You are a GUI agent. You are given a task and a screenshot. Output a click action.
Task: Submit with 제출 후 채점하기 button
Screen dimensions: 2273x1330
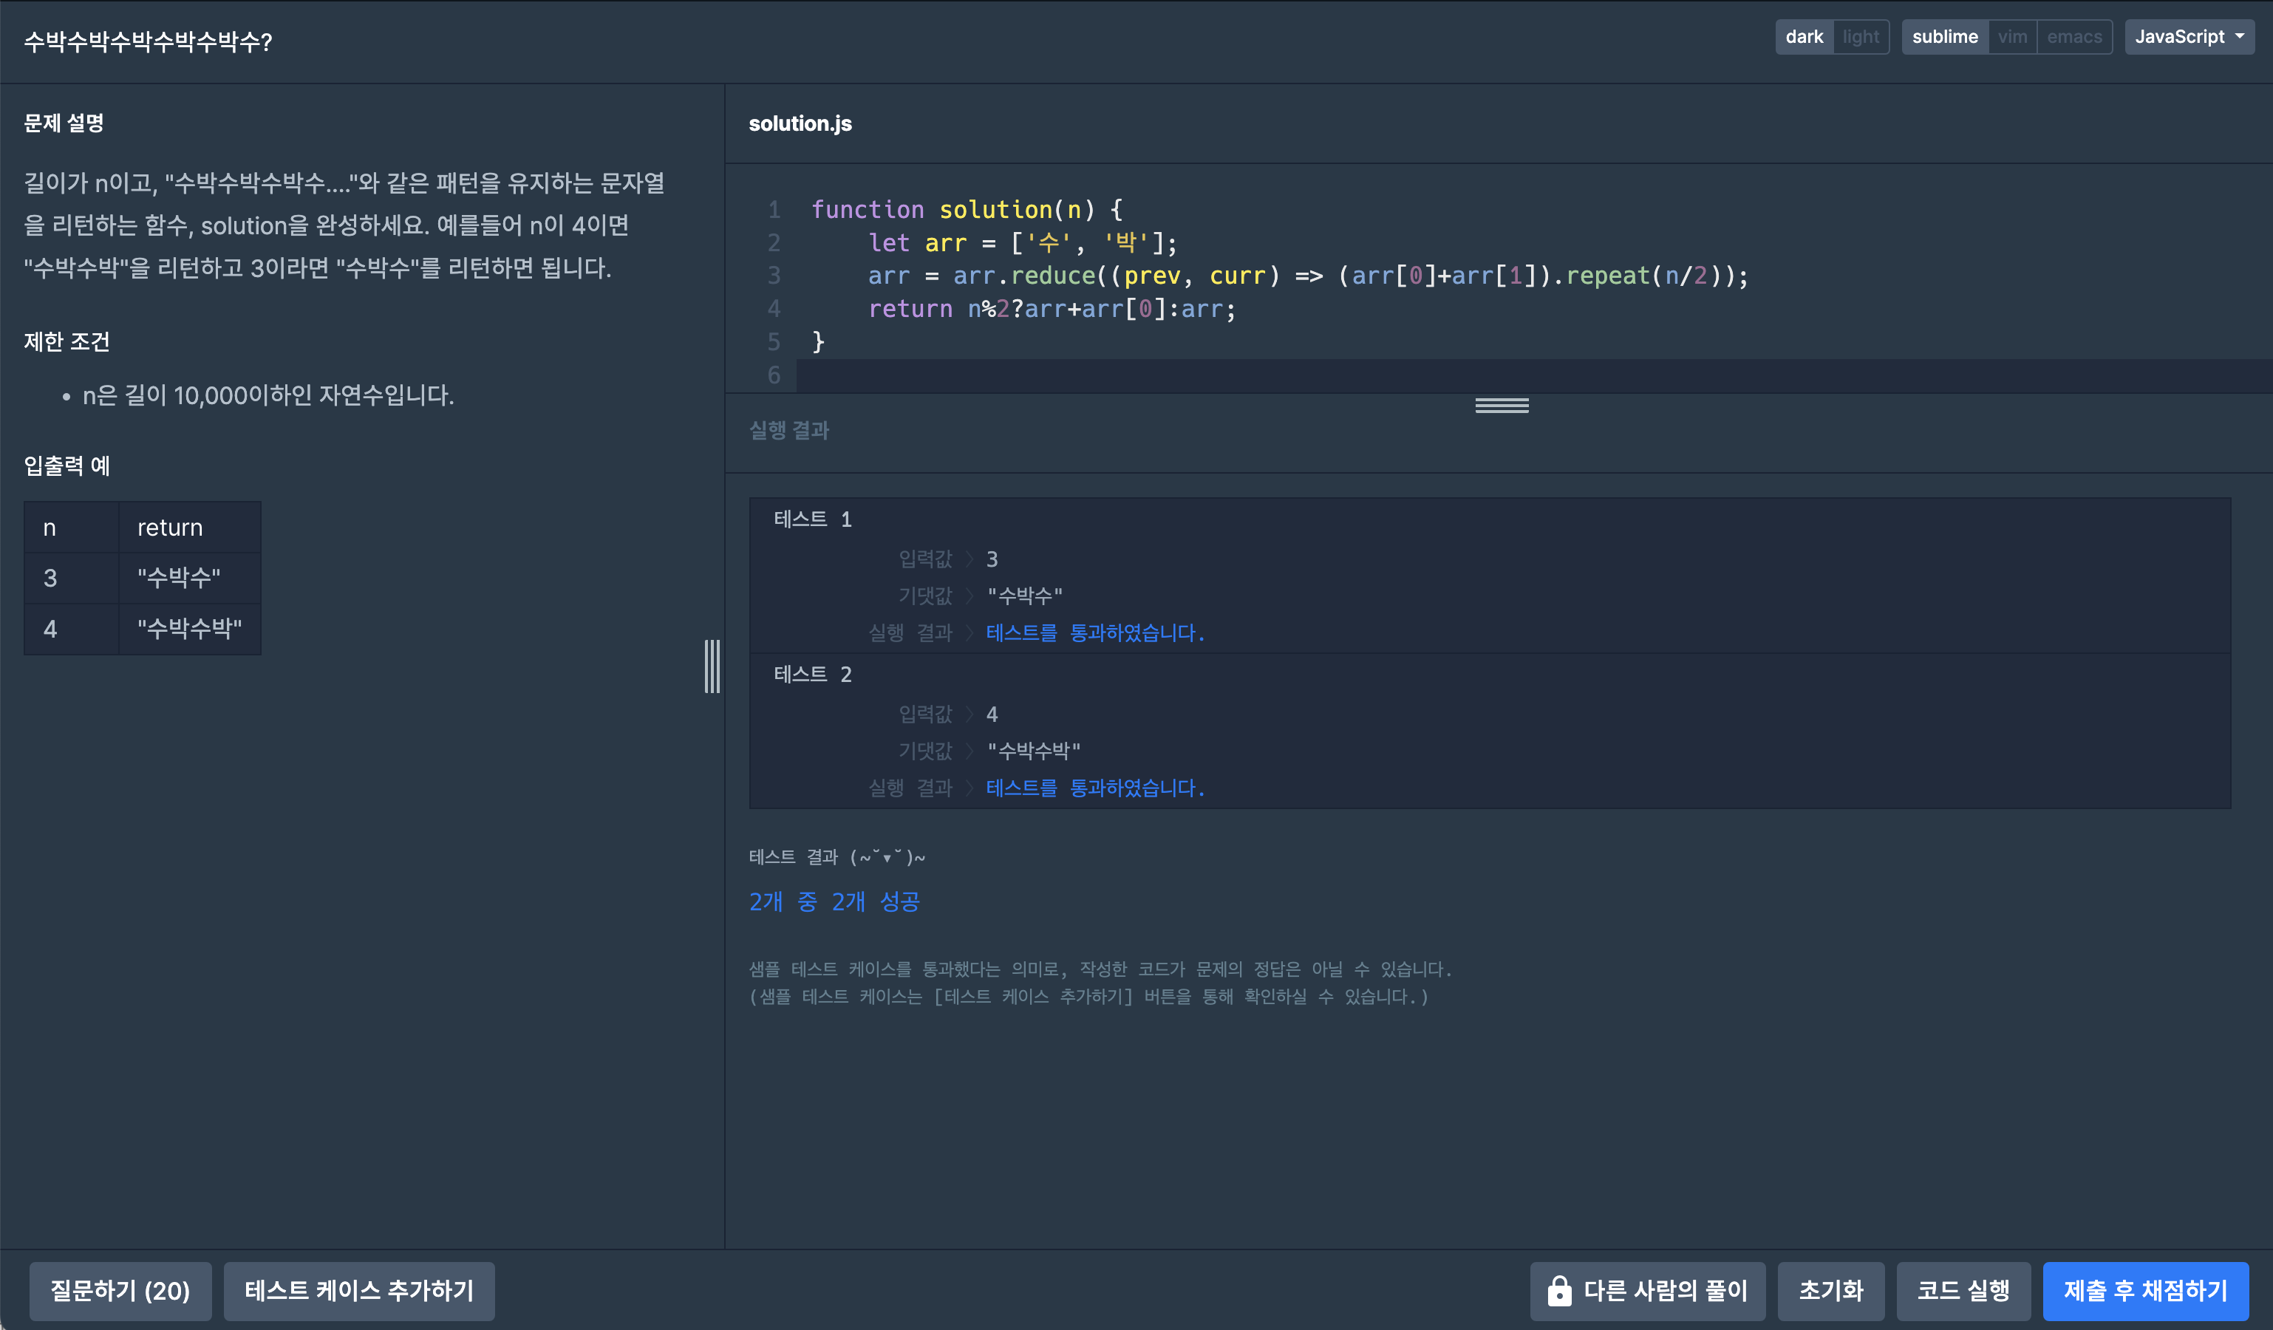tap(2145, 1290)
